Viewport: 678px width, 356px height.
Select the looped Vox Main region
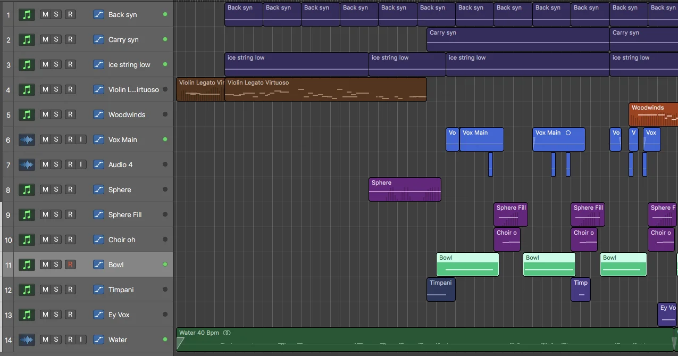[x=559, y=139]
